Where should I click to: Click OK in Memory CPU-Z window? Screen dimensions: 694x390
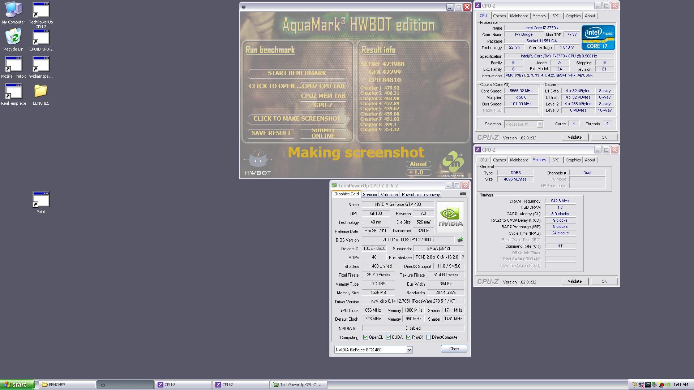point(604,281)
